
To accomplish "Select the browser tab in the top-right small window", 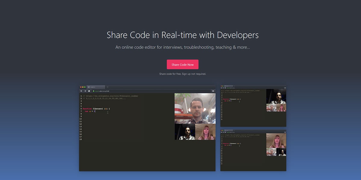I will pyautogui.click(x=229, y=86).
